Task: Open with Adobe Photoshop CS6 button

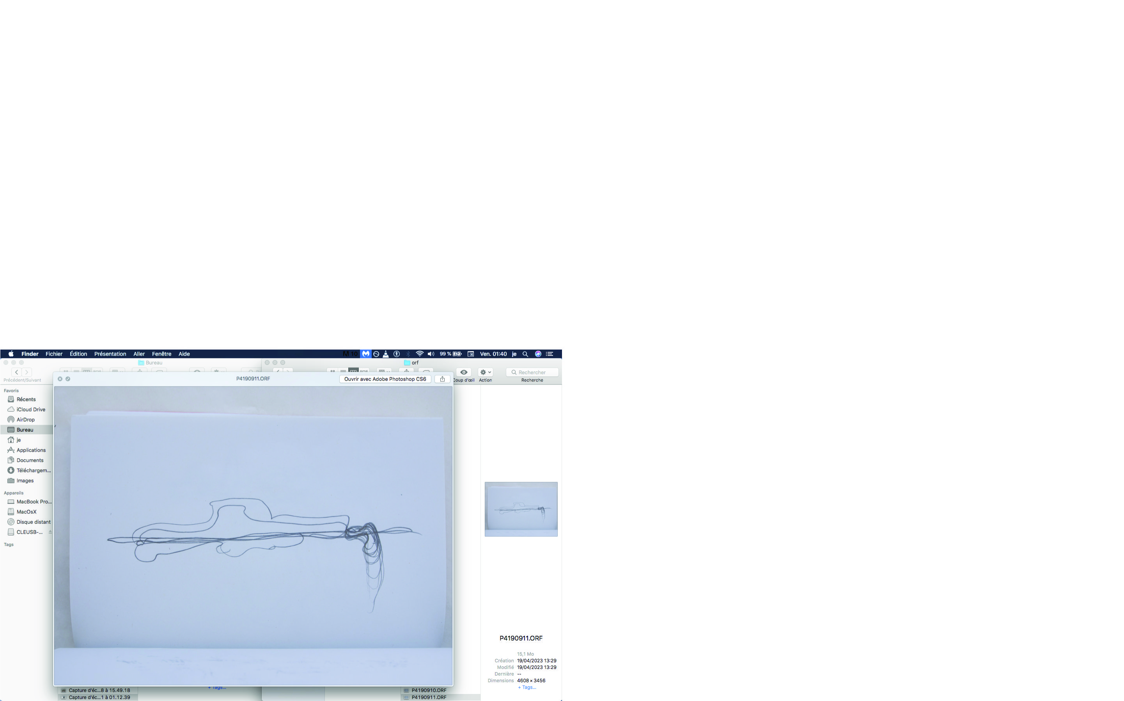Action: tap(385, 379)
